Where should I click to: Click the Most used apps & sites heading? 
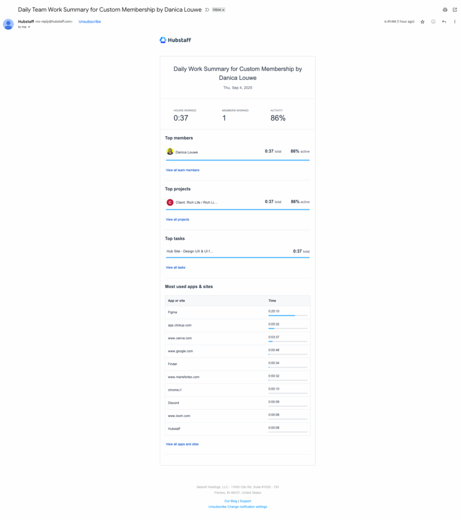[189, 286]
